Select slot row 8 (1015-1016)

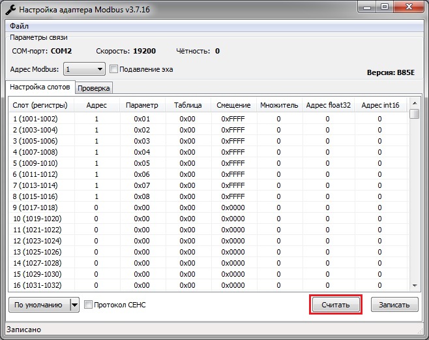pyautogui.click(x=209, y=196)
